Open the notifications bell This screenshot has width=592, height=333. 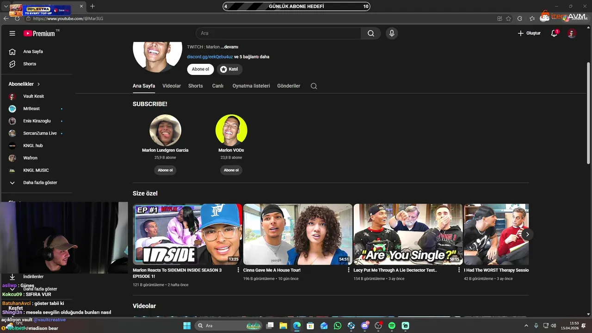[554, 33]
